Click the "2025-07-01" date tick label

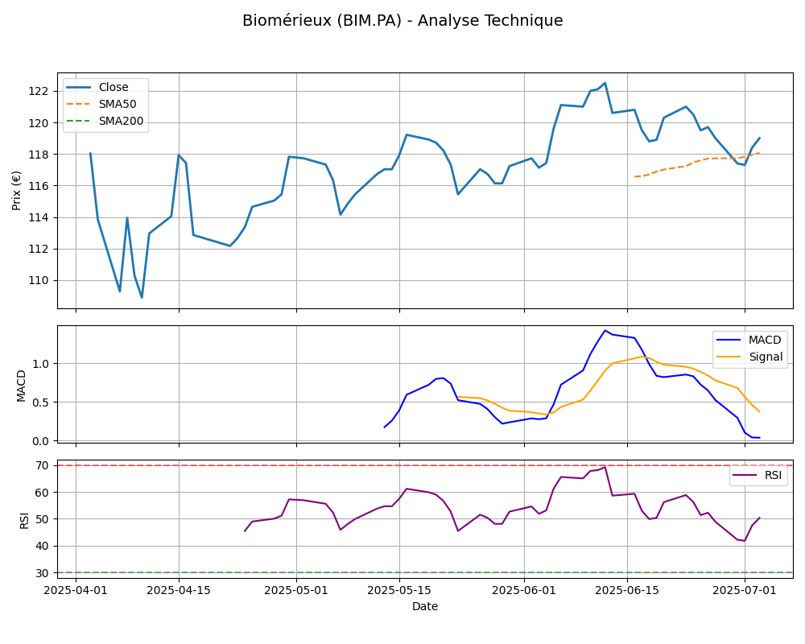click(745, 590)
